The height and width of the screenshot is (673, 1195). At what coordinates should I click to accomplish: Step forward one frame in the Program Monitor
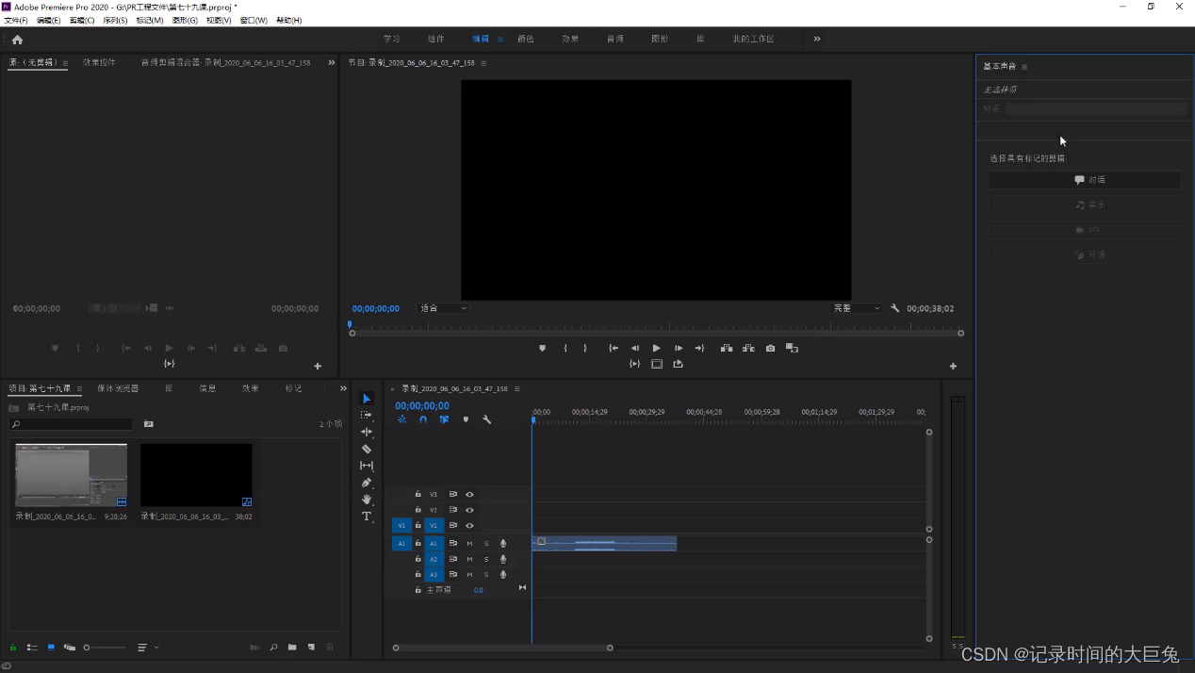click(679, 348)
